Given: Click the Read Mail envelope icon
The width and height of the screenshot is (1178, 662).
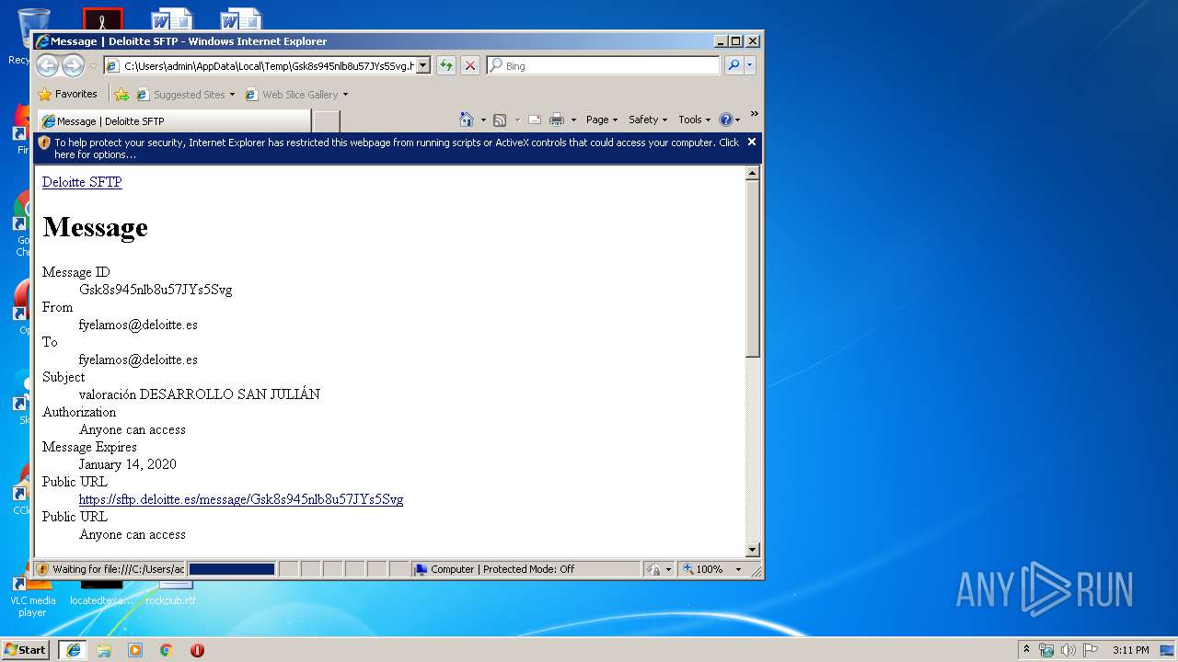Looking at the screenshot, I should coord(534,120).
